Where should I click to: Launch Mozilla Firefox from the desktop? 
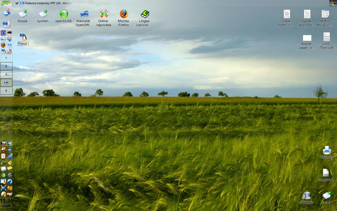point(124,14)
